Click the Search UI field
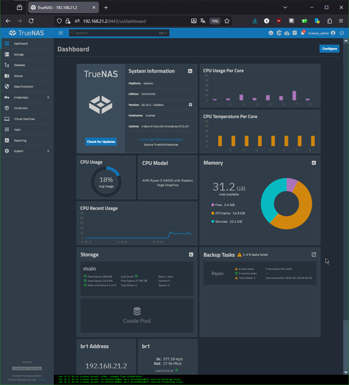349x385 pixels. pos(119,33)
